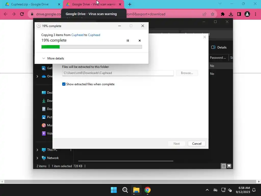Click the Browse button

pyautogui.click(x=187, y=73)
